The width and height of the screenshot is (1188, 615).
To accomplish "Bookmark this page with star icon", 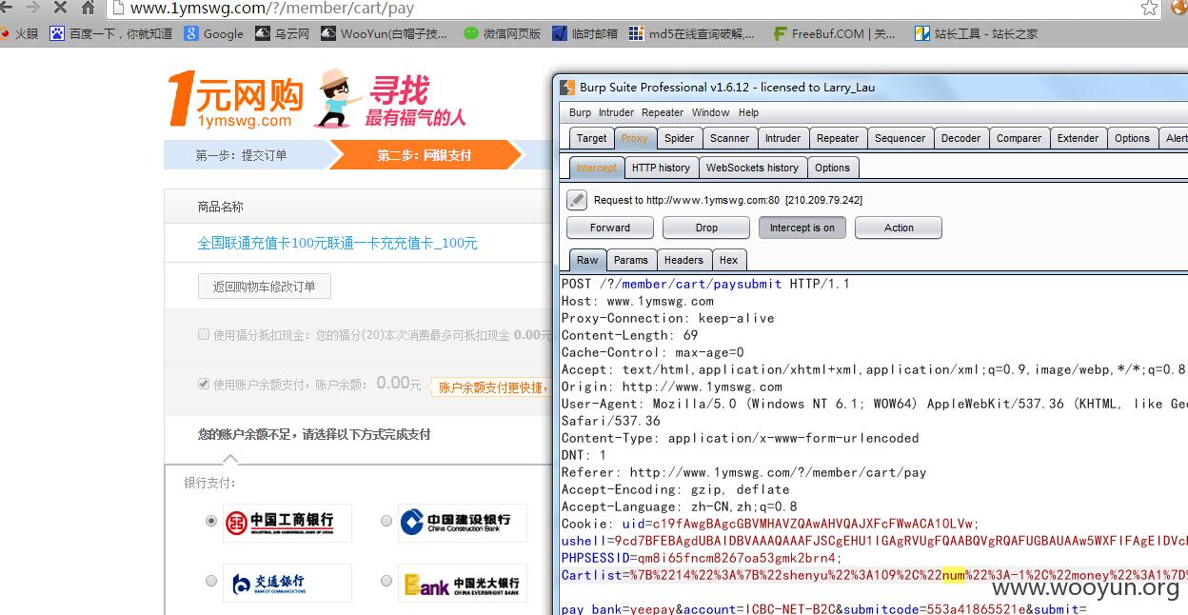I will [x=1150, y=8].
